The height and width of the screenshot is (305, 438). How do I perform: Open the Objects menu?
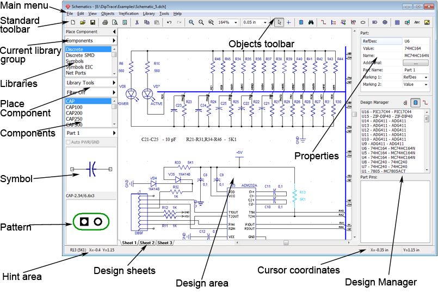pyautogui.click(x=108, y=14)
